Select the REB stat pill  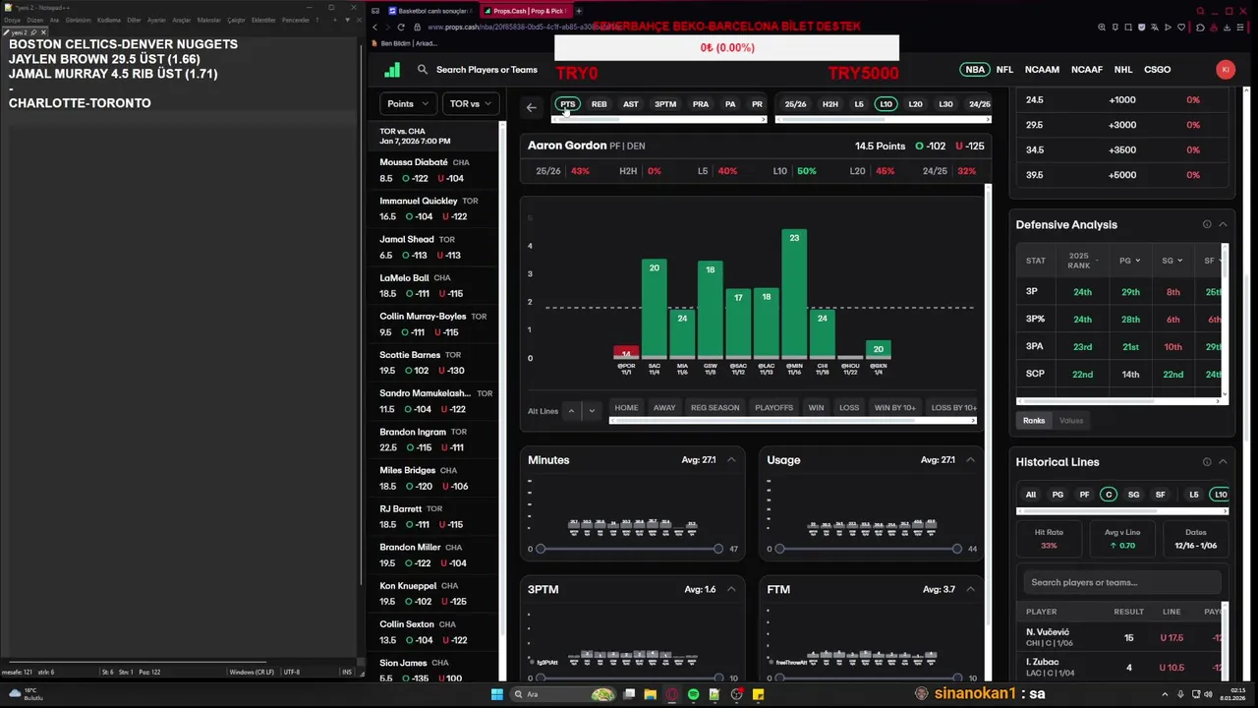click(x=599, y=104)
